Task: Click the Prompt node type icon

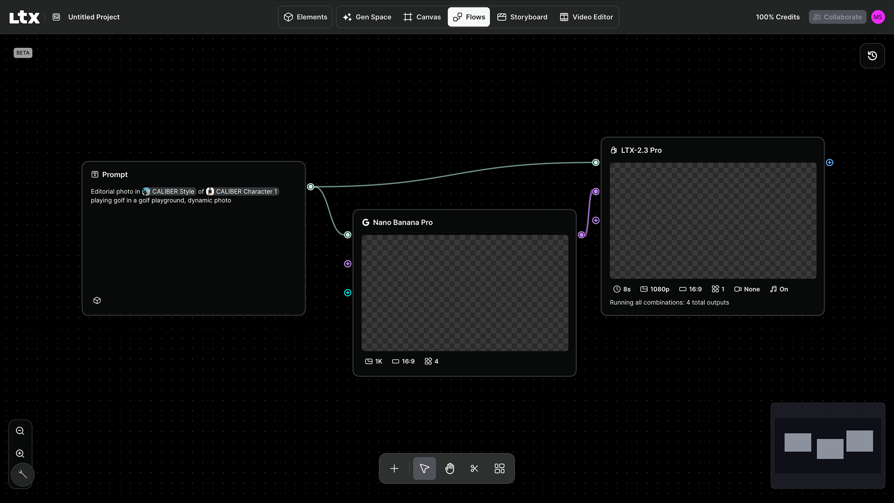Action: 95,175
